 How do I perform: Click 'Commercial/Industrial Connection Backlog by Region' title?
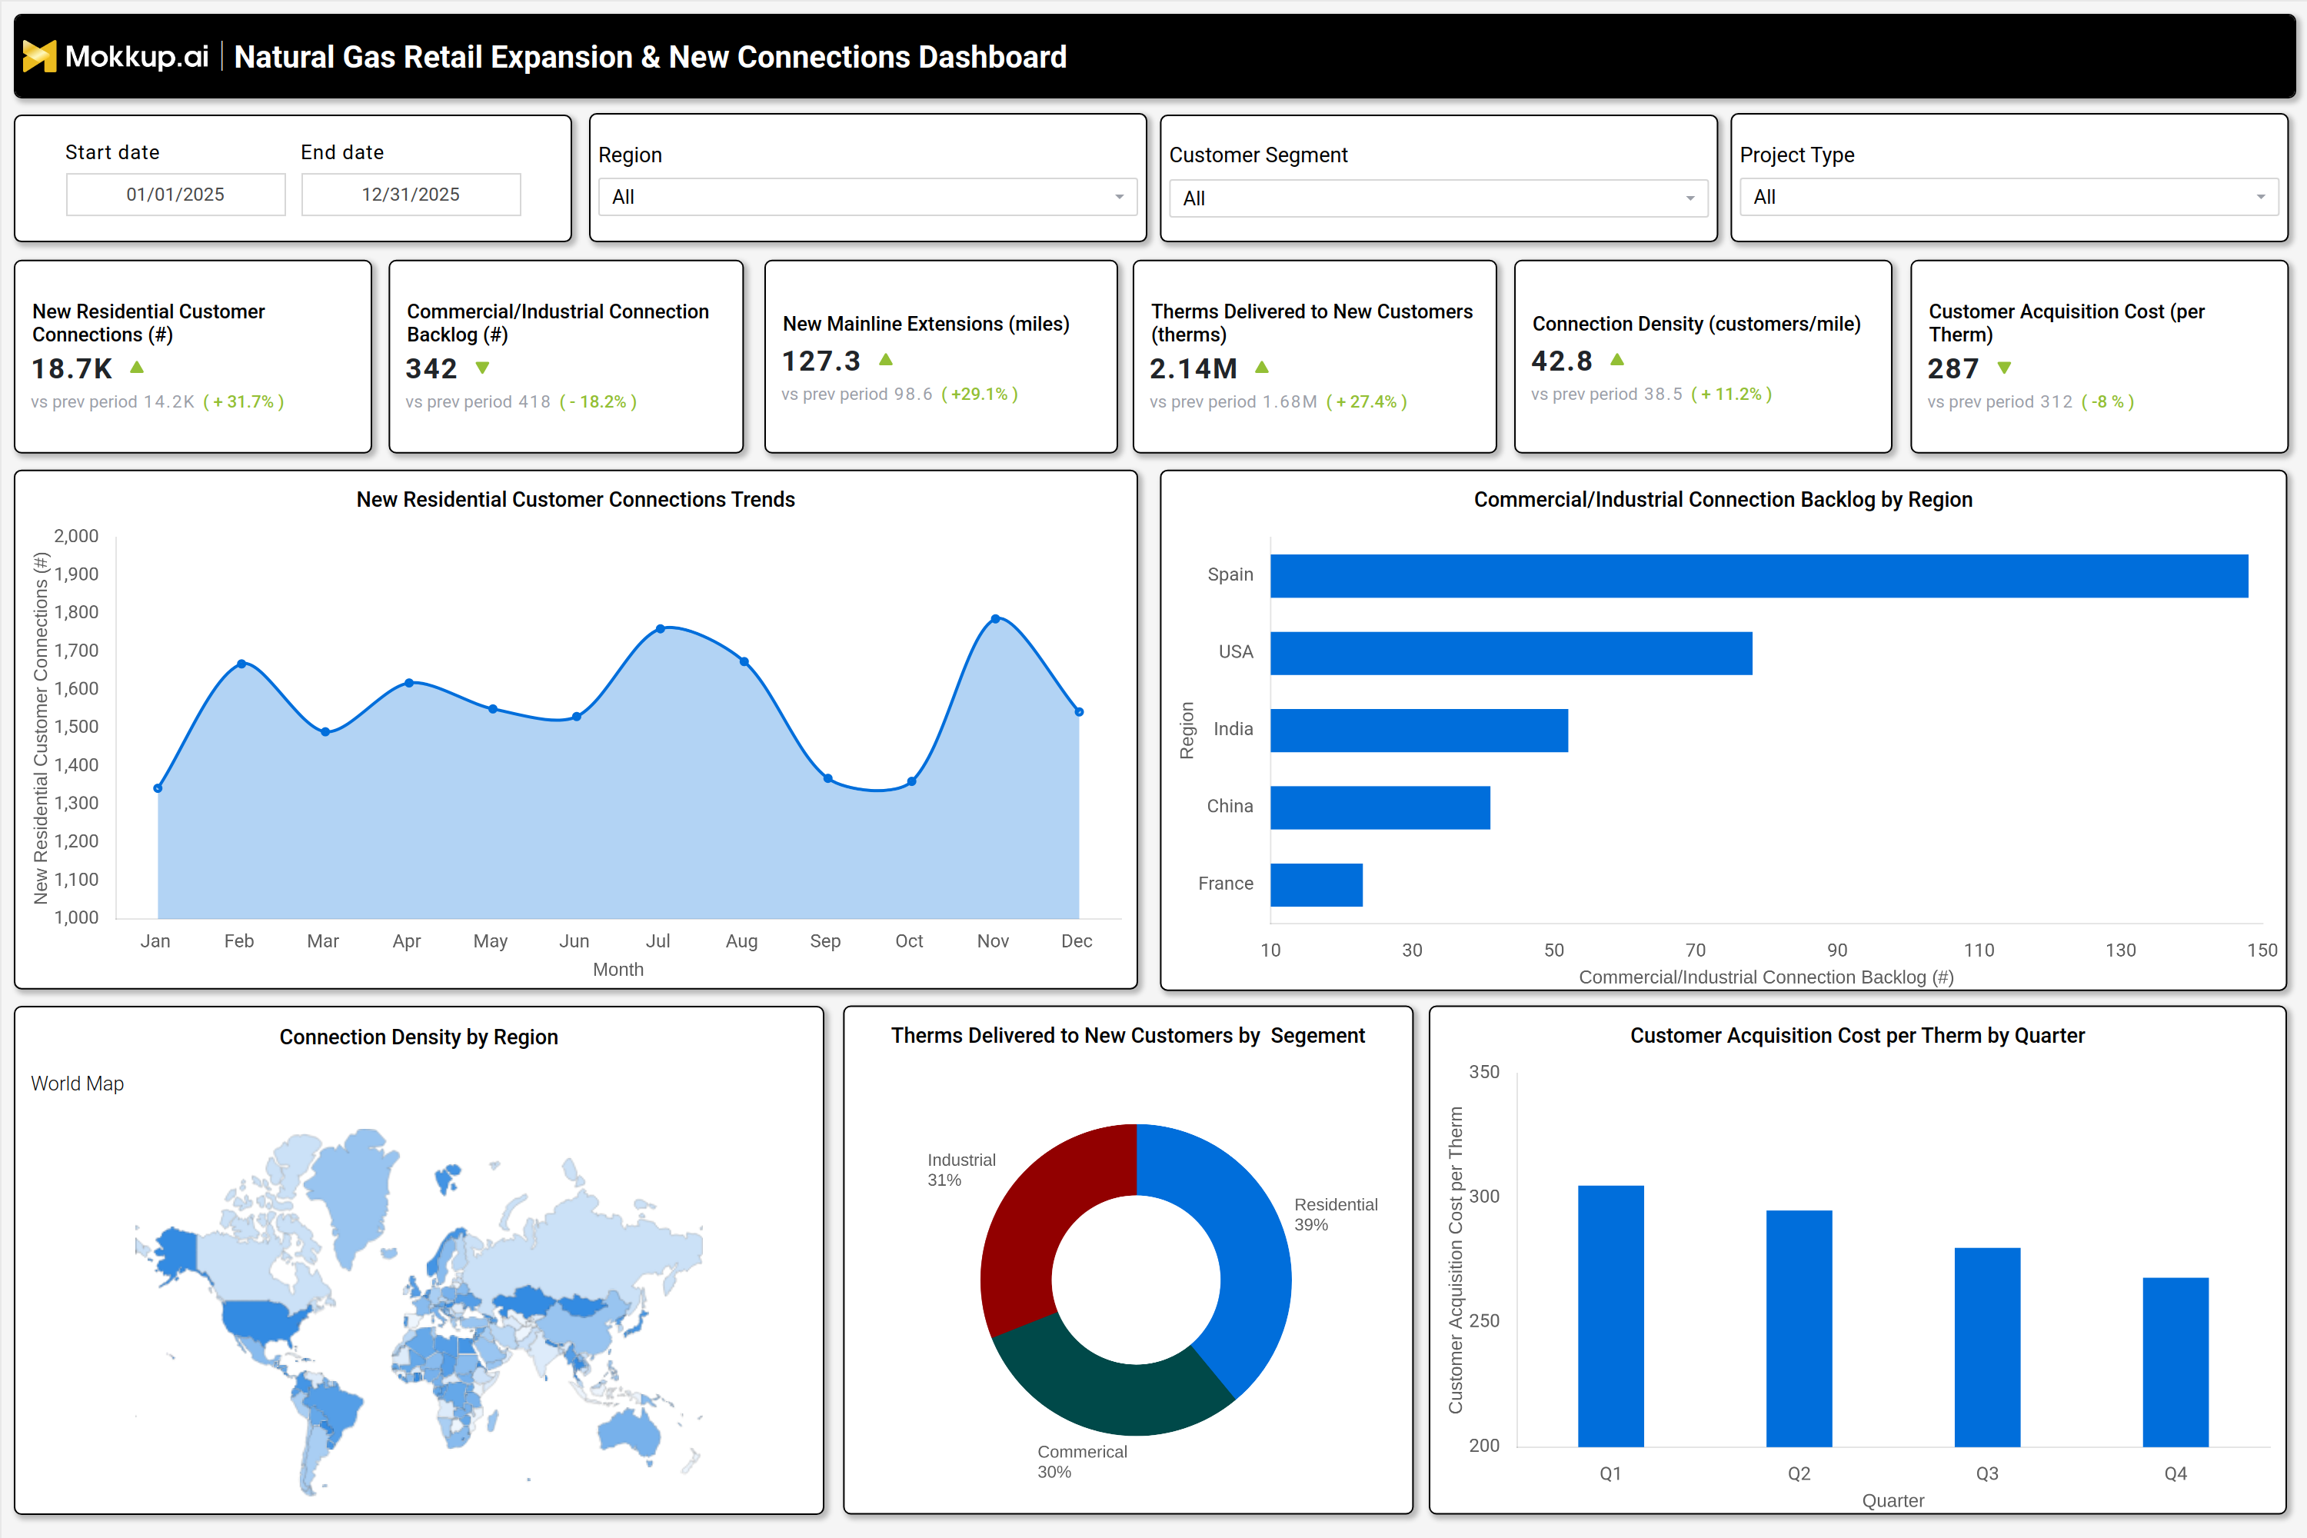click(1723, 499)
